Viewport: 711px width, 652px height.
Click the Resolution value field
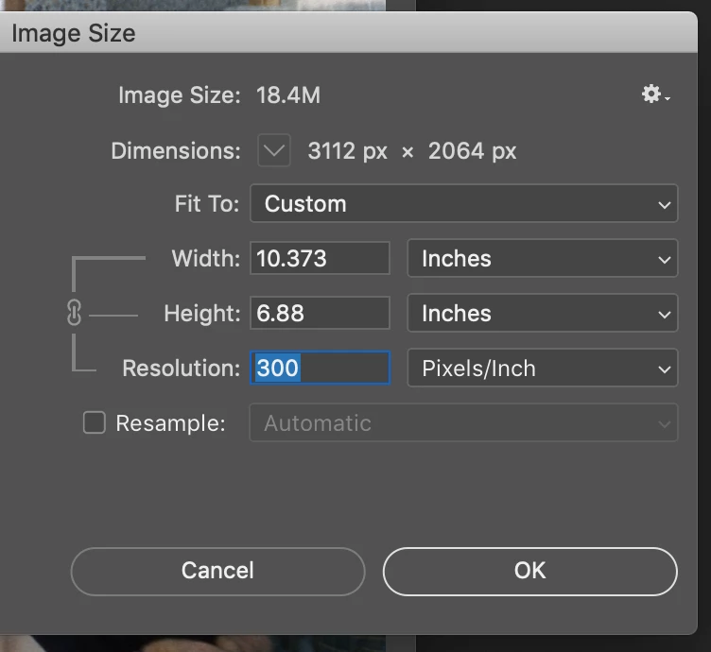click(x=320, y=368)
